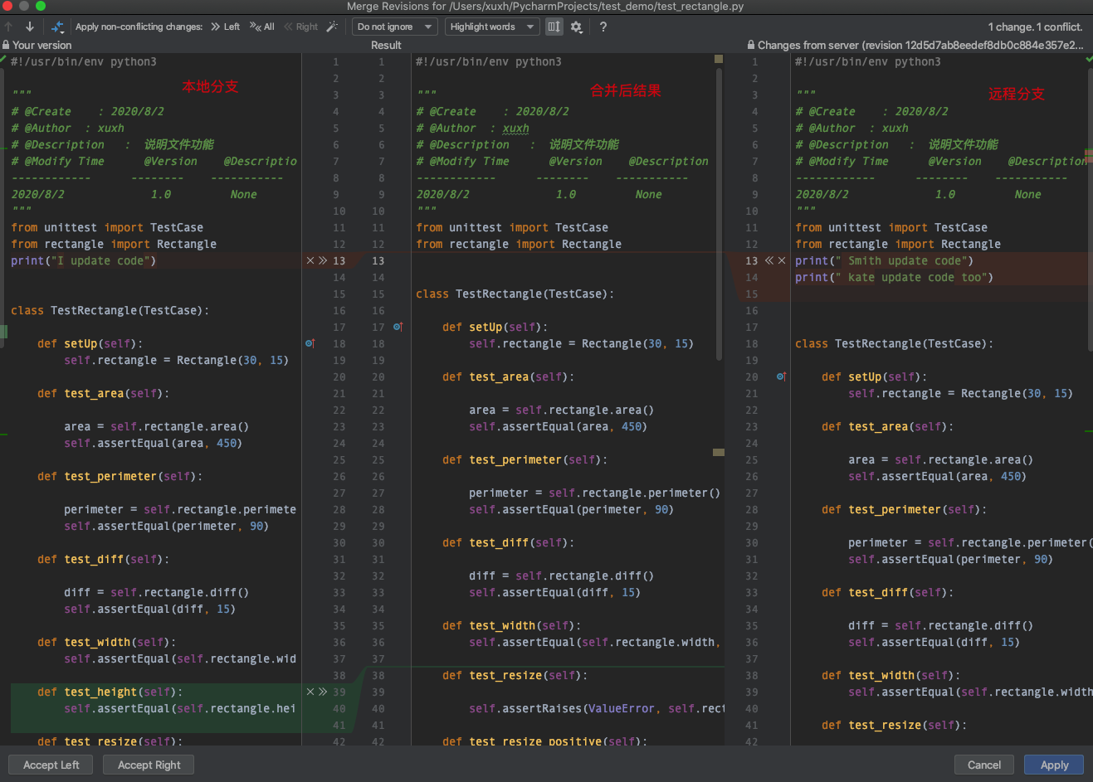The image size is (1093, 782).
Task: Apply non-conflicting changes from Left
Action: coord(225,27)
